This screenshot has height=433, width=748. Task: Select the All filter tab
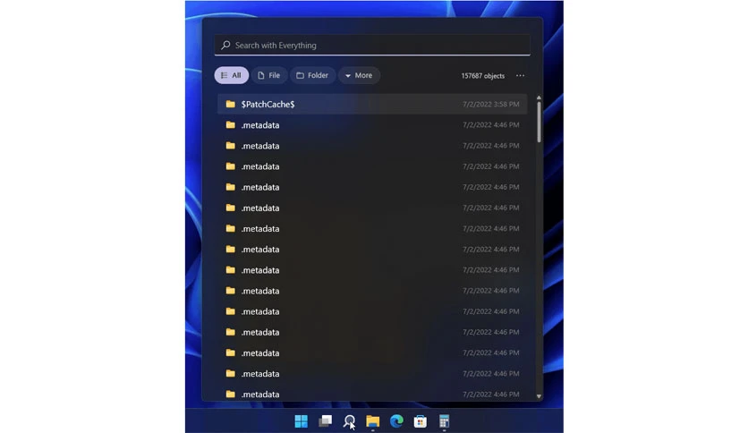coord(232,75)
